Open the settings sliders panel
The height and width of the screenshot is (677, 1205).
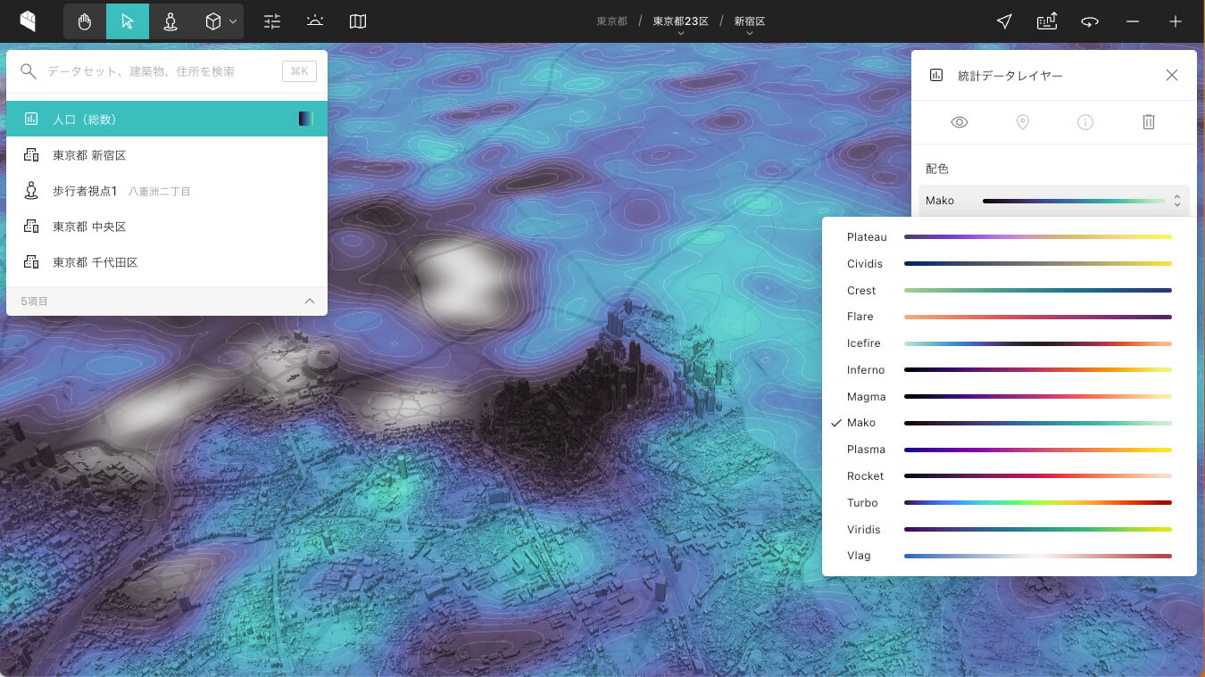[x=272, y=21]
